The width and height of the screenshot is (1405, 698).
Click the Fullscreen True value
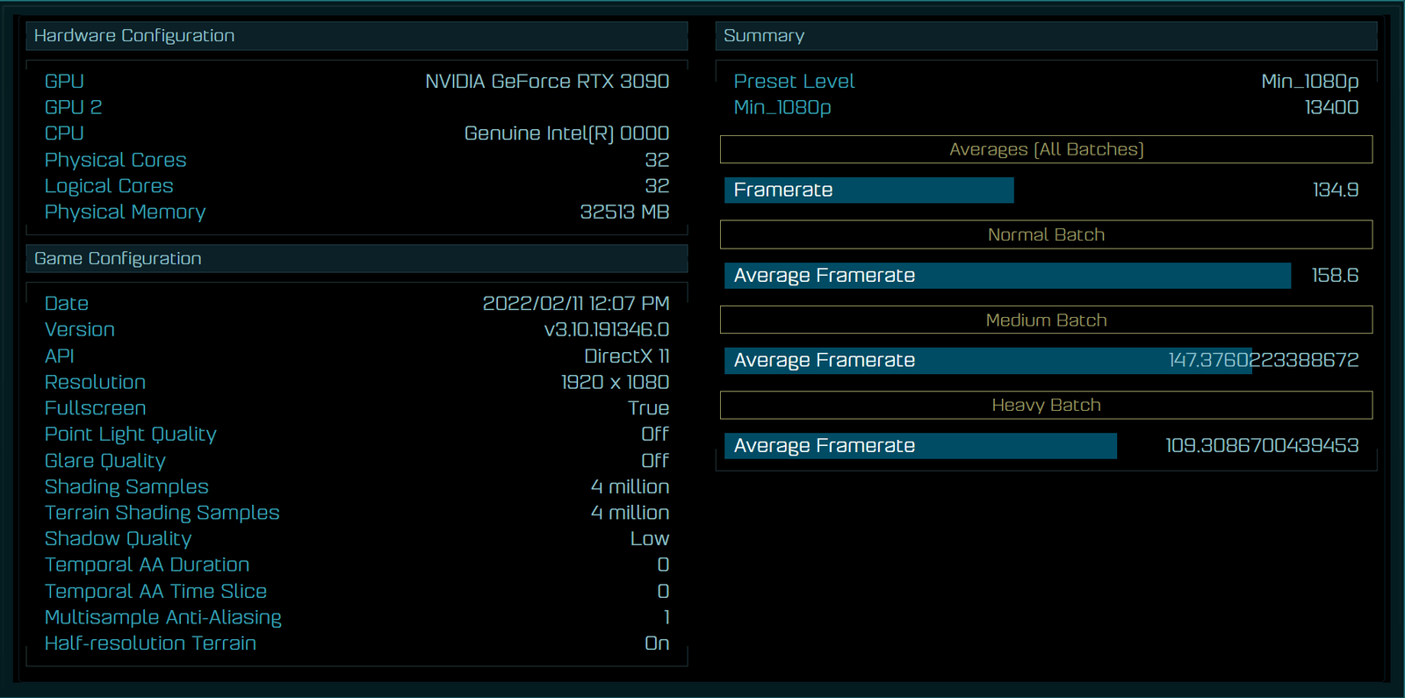pos(648,408)
